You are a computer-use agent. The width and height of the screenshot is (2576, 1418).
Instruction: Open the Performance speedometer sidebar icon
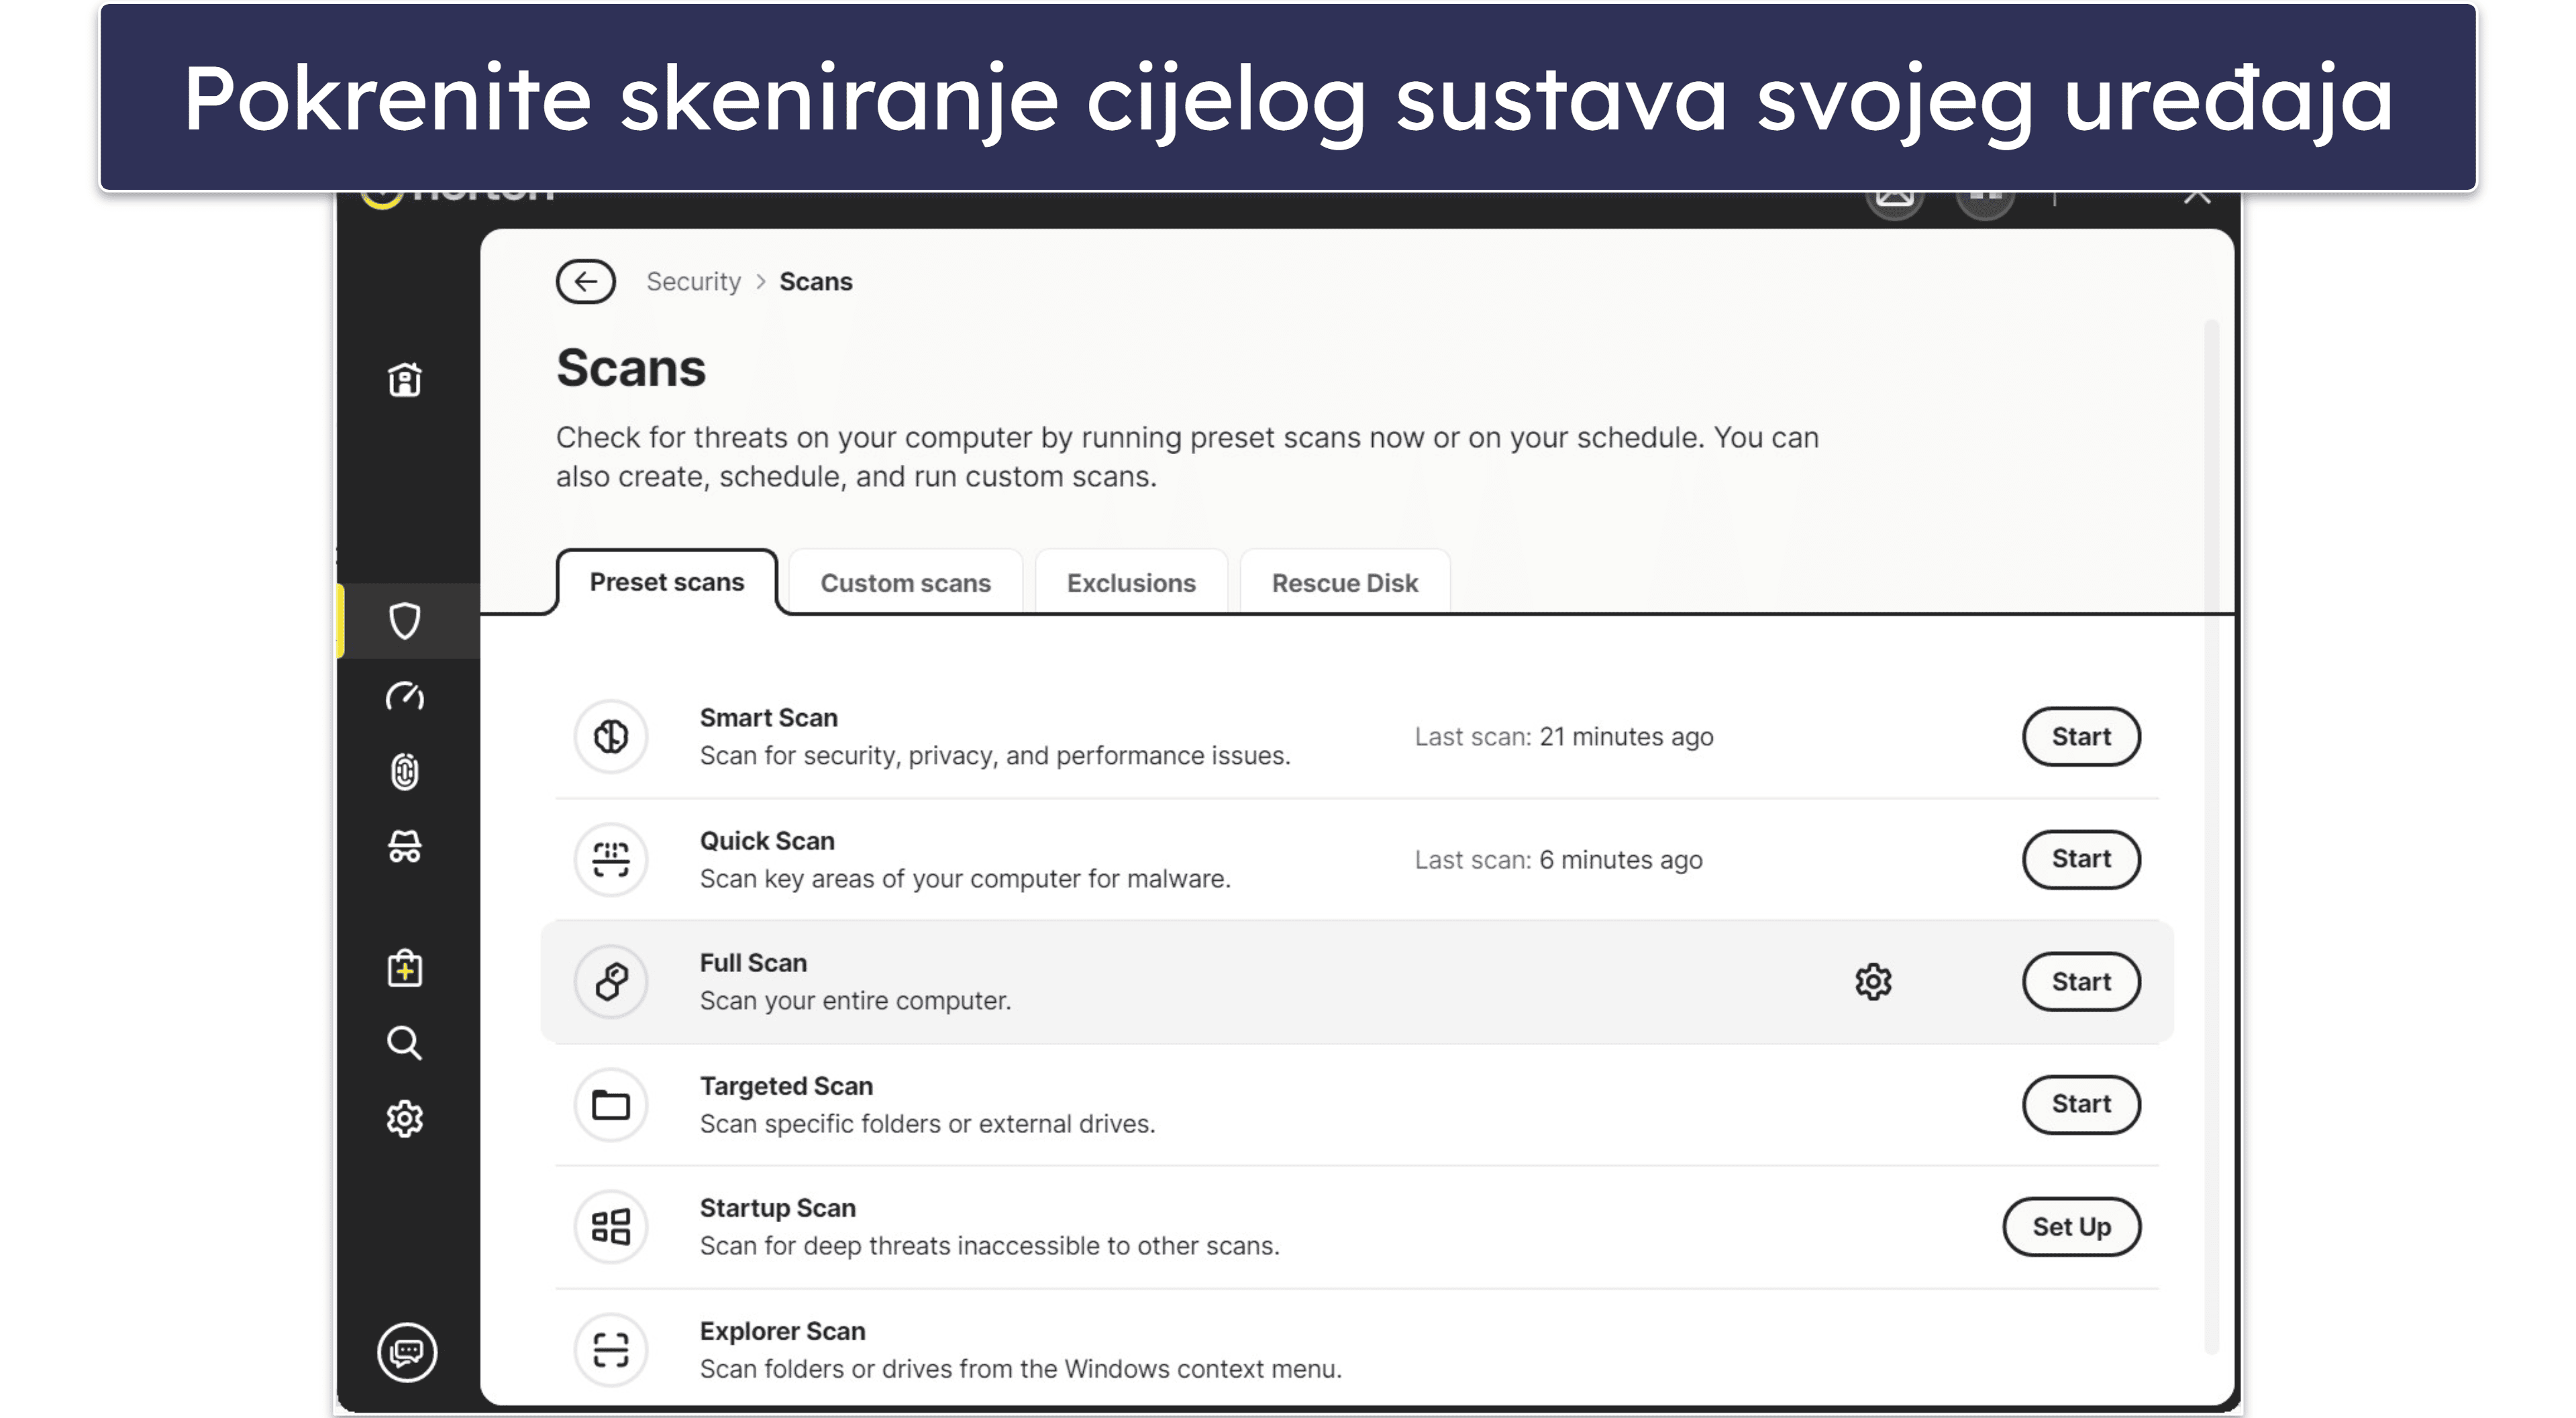(405, 696)
